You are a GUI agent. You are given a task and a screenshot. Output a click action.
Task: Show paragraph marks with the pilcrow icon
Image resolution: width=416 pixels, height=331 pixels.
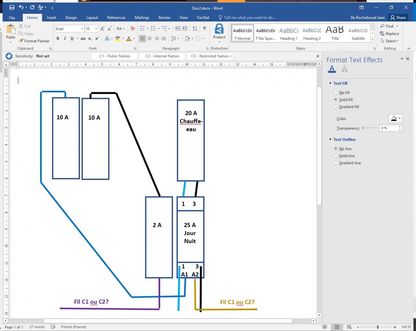pos(204,29)
